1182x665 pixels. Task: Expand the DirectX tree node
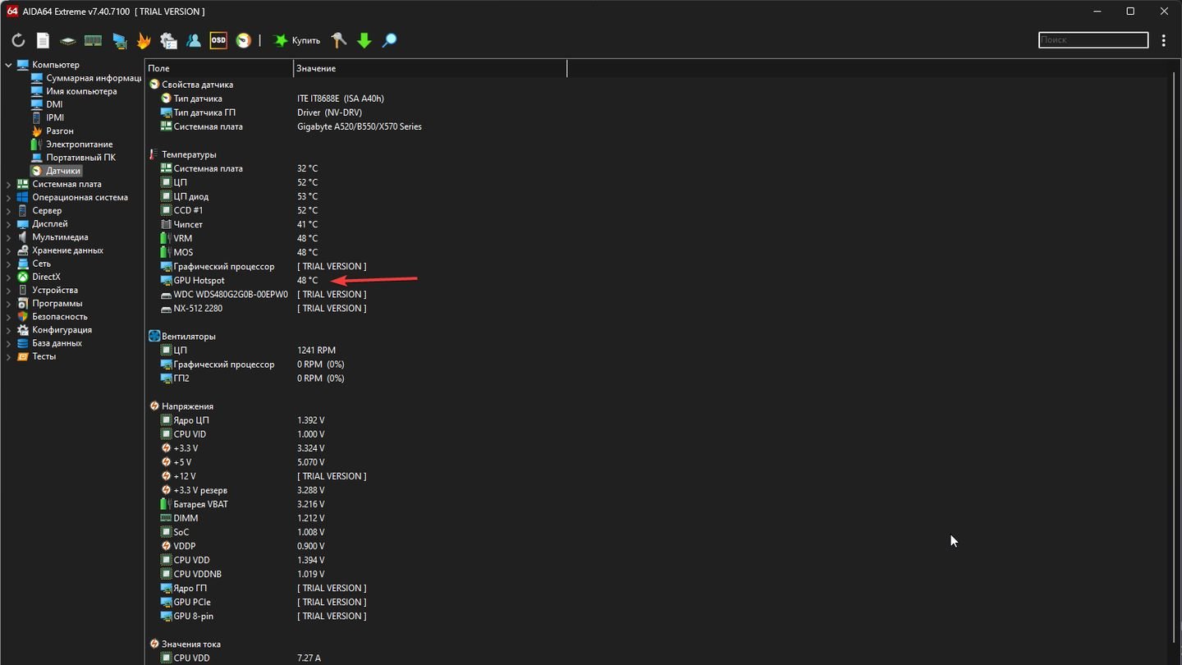pos(9,277)
